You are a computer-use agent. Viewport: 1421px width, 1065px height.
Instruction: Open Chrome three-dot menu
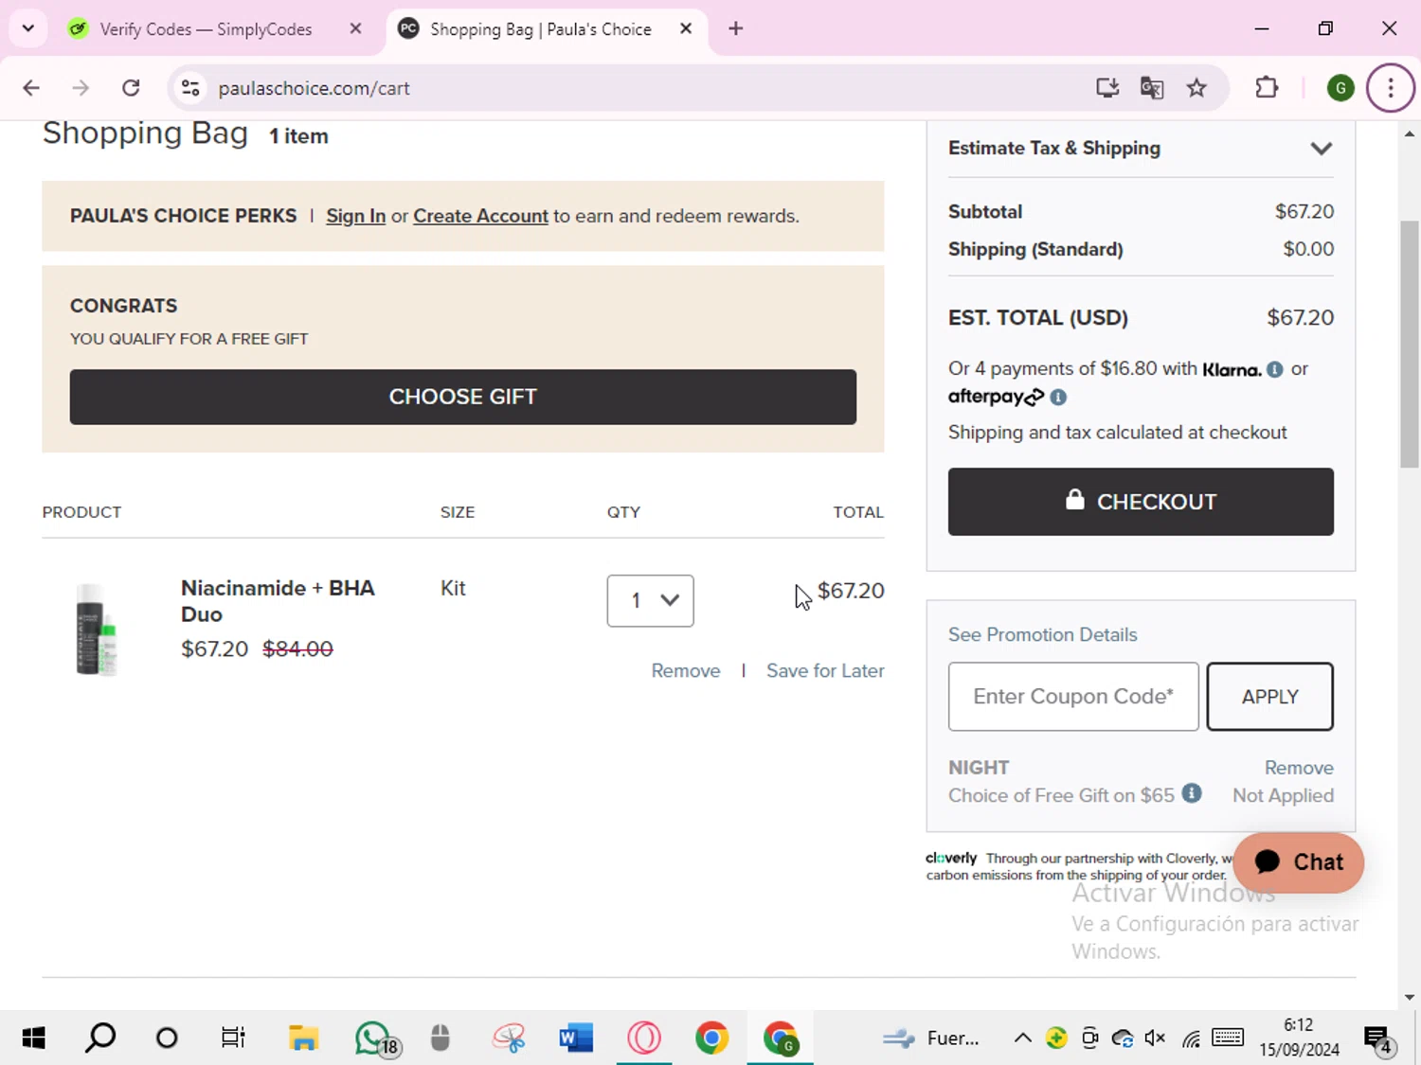[x=1390, y=88]
